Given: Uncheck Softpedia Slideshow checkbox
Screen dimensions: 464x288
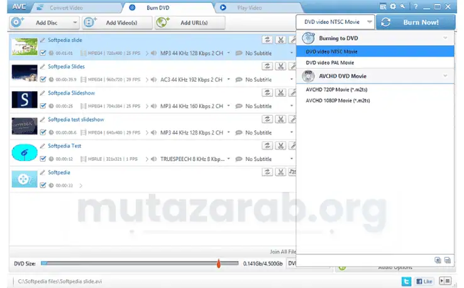Looking at the screenshot, I should (x=43, y=106).
